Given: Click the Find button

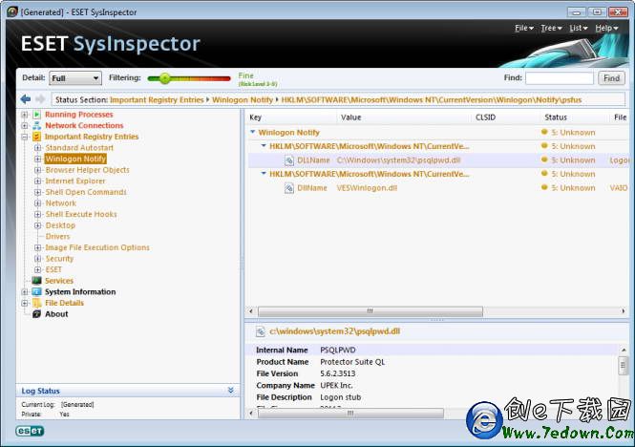Looking at the screenshot, I should (x=611, y=78).
